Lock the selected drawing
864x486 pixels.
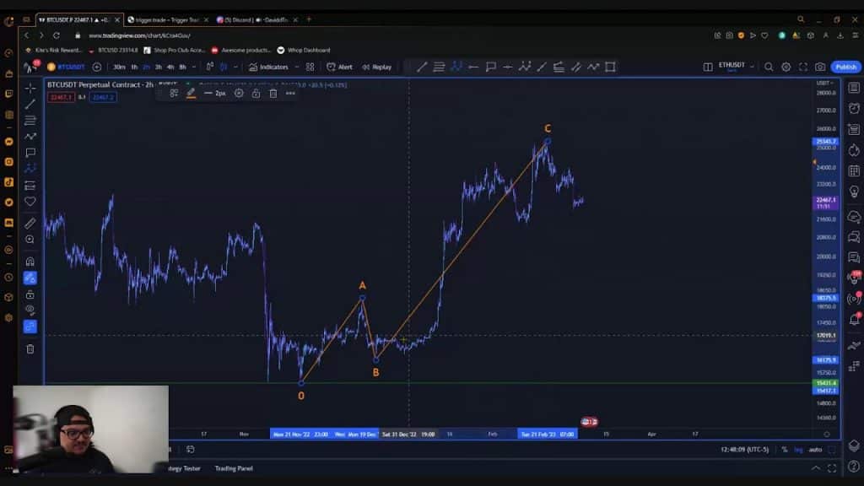point(256,93)
